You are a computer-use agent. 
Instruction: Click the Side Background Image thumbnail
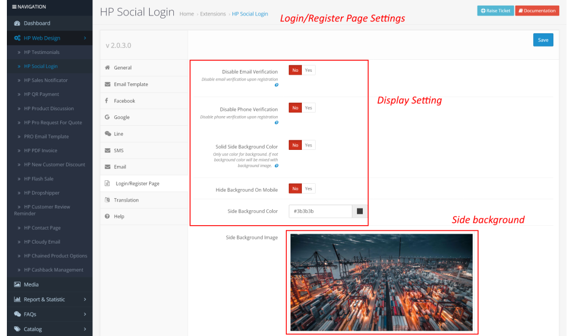382,283
